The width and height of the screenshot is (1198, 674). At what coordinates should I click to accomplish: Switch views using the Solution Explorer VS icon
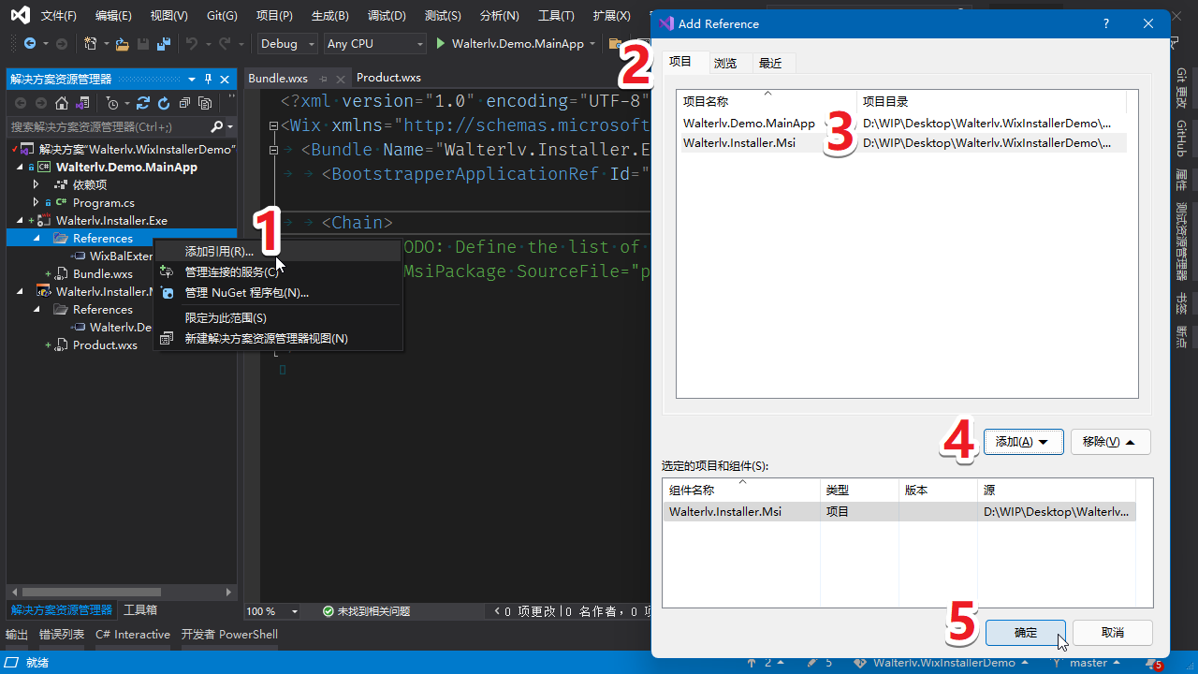click(x=82, y=103)
